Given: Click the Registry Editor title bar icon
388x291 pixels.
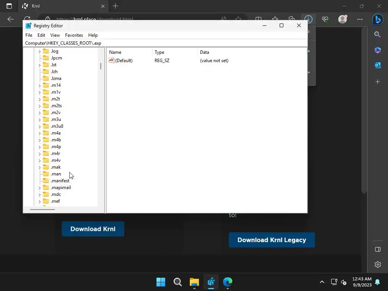Looking at the screenshot, I should coord(28,26).
